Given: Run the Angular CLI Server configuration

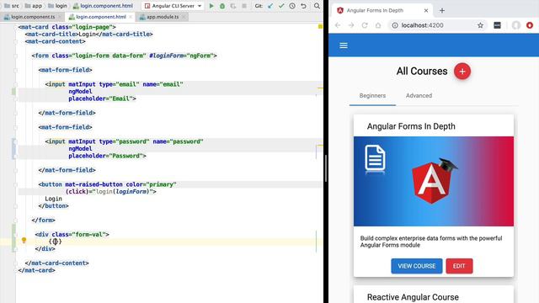Looking at the screenshot, I should pyautogui.click(x=211, y=6).
